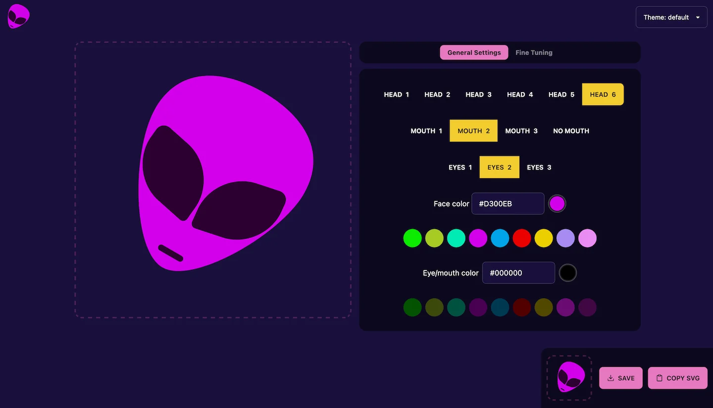The image size is (713, 408).
Task: Choose Mouth 3 style
Action: tap(521, 131)
